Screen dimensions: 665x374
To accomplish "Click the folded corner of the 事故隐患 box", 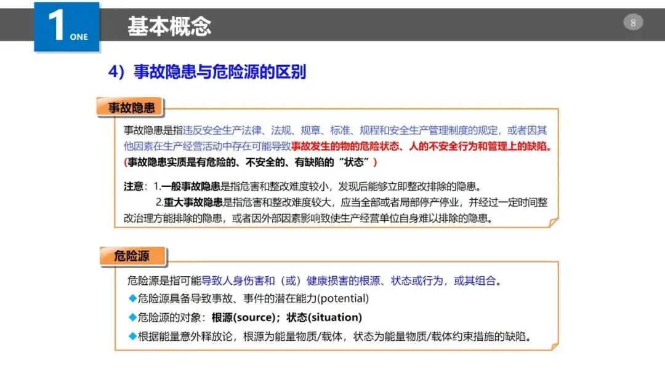I will point(554,222).
